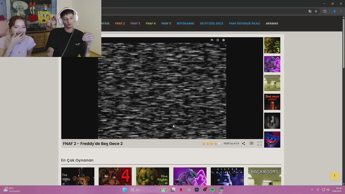345x194 pixels.
Task: Rate the game five stars, last star
Action: coord(219,144)
